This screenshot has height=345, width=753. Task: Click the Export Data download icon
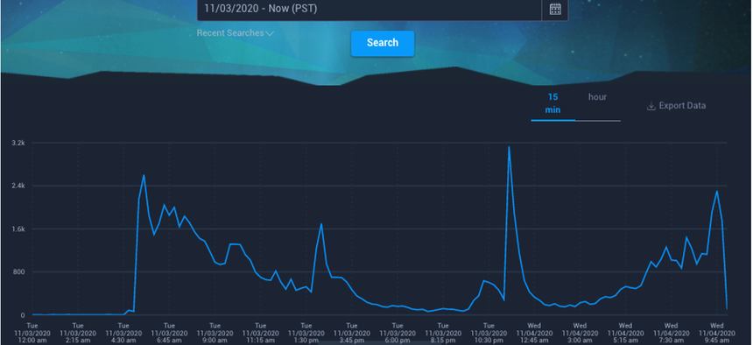pyautogui.click(x=651, y=106)
